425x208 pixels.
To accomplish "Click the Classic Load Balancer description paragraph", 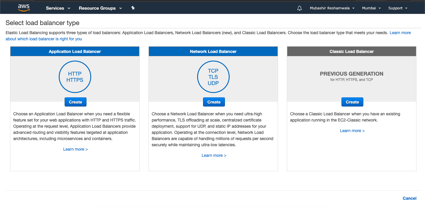I will (345, 117).
